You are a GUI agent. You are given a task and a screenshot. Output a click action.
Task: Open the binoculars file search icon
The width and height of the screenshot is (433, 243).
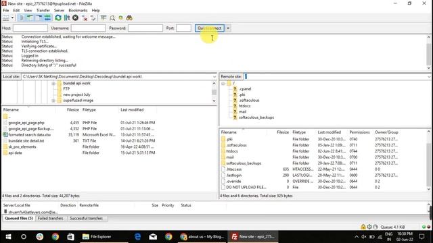pyautogui.click(x=129, y=18)
